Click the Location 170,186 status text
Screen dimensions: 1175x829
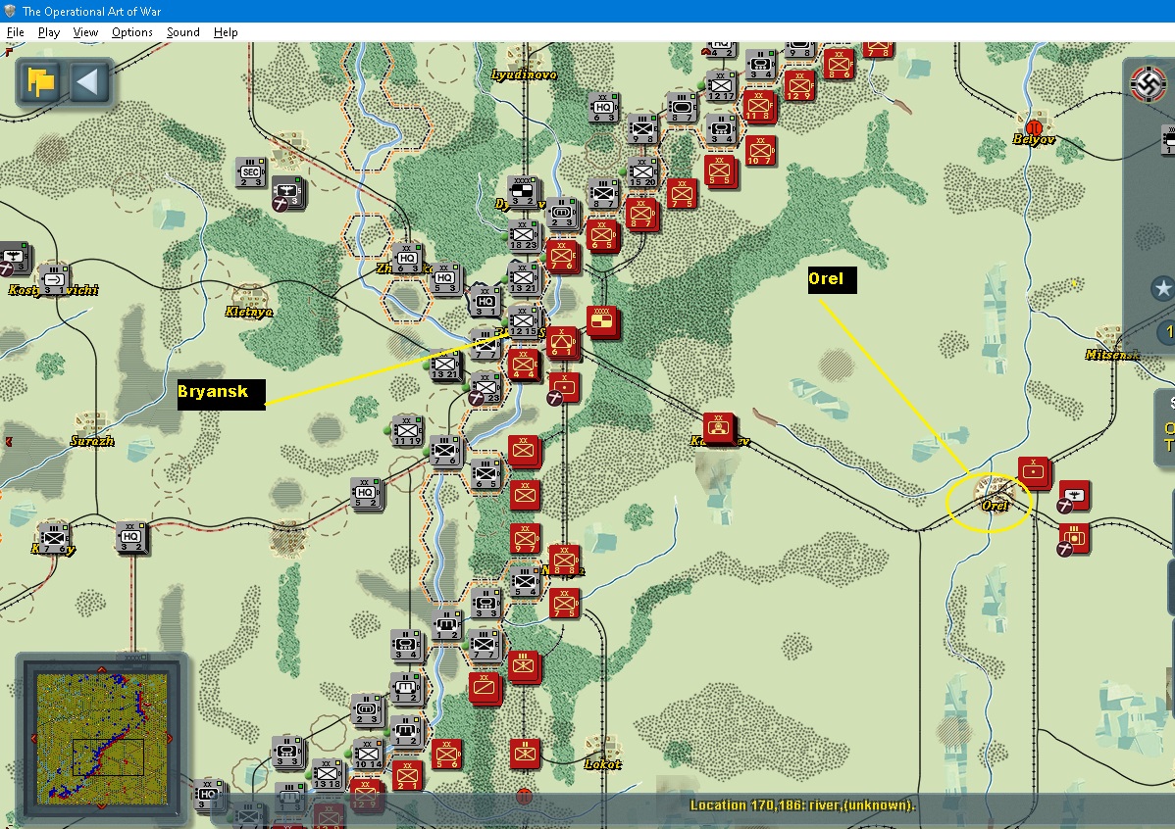click(x=802, y=805)
